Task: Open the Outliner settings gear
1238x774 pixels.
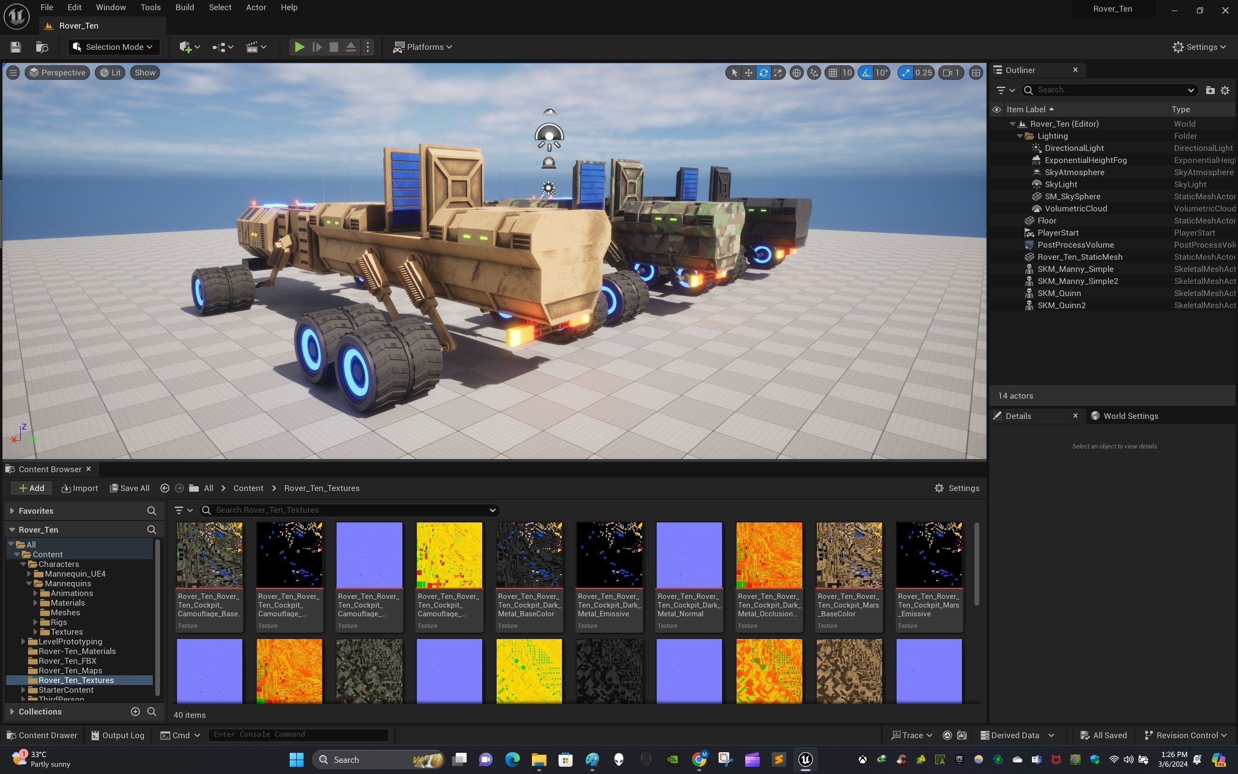Action: coord(1224,90)
